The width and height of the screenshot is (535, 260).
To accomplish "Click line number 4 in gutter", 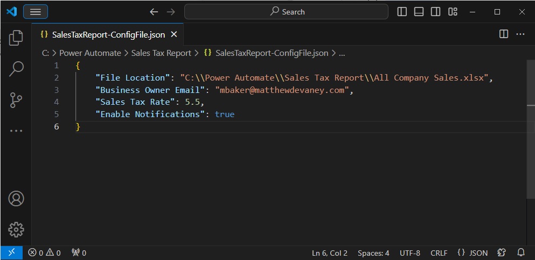I will click(x=56, y=102).
